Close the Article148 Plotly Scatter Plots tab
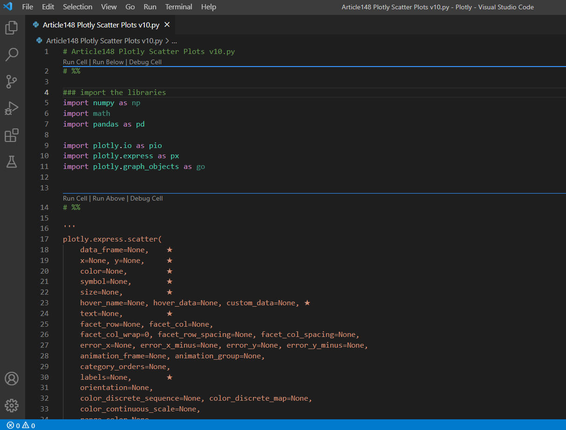566x430 pixels. click(167, 25)
